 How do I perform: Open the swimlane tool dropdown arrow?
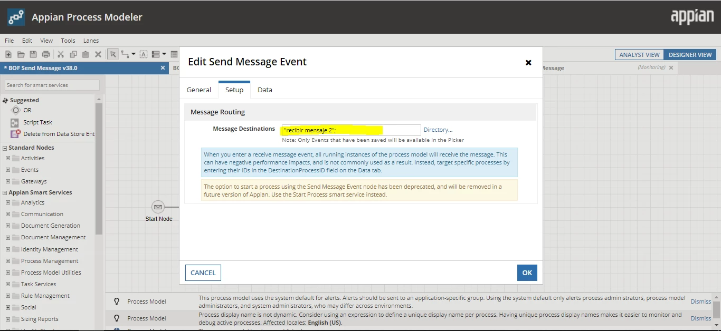click(x=164, y=54)
